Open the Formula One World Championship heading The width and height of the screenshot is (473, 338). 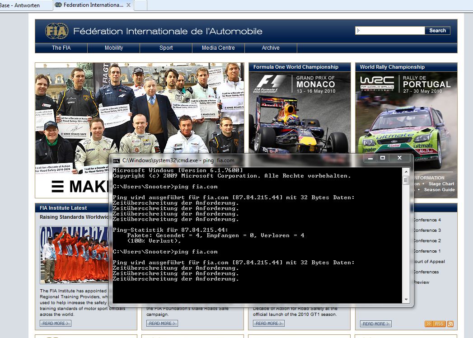click(x=295, y=67)
